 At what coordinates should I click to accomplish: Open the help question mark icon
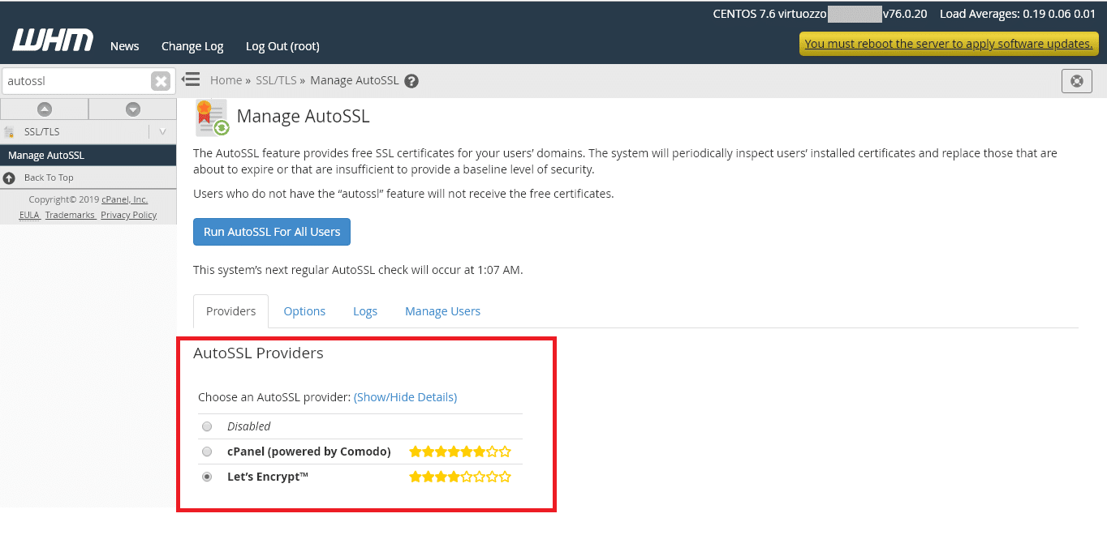[x=411, y=81]
